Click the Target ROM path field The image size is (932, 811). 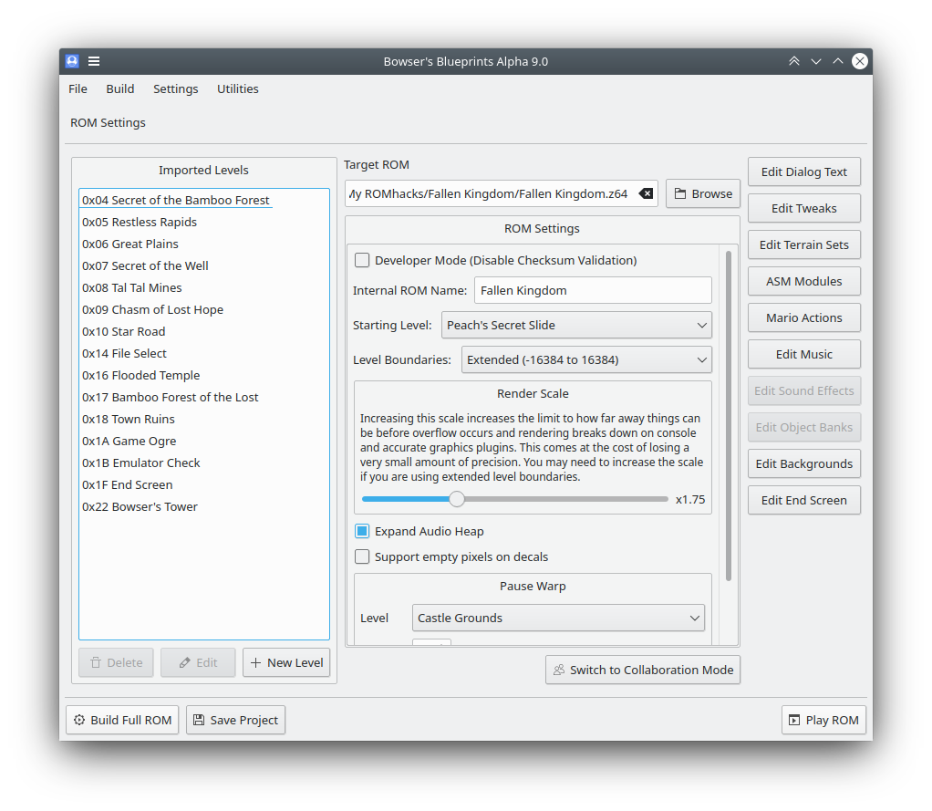point(501,193)
